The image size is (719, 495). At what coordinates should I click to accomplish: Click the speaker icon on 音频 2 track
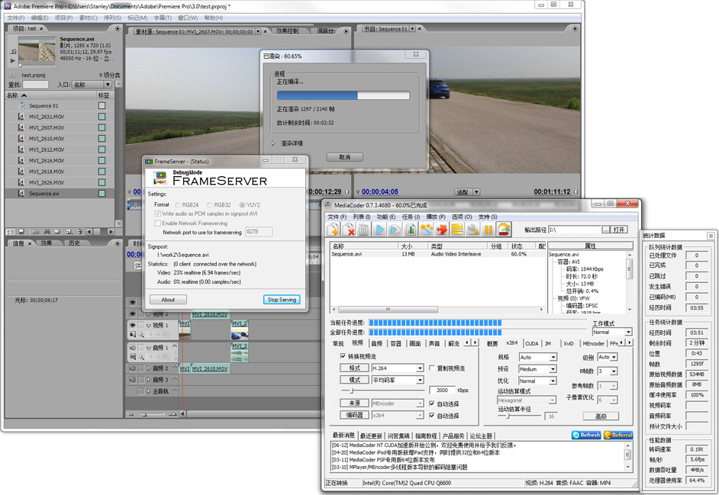(x=133, y=368)
